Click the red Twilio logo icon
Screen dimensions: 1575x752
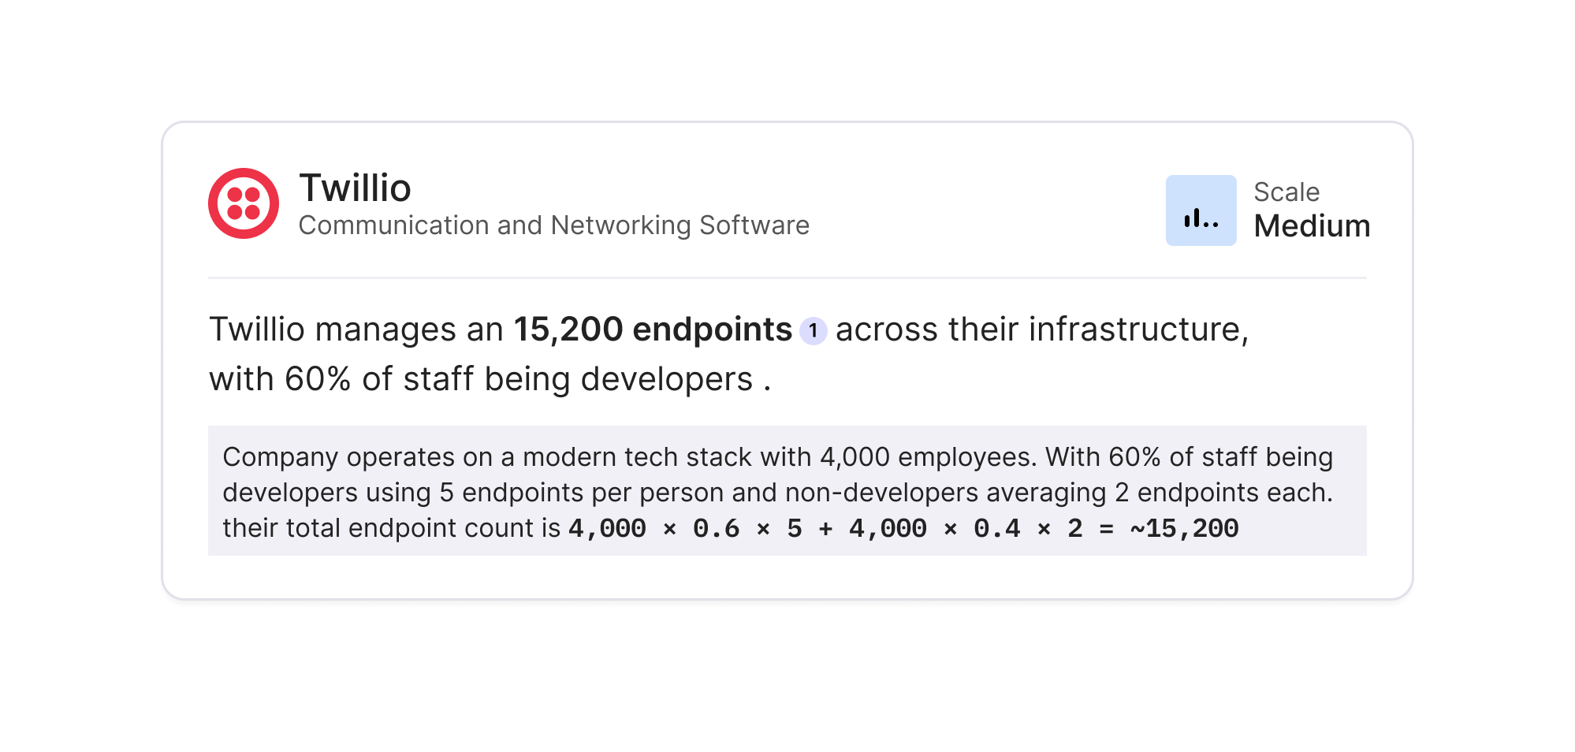click(x=243, y=203)
